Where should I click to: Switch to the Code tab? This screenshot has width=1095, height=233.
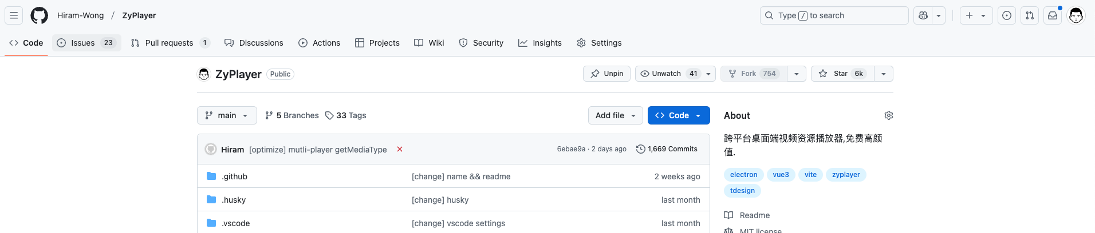tap(26, 43)
